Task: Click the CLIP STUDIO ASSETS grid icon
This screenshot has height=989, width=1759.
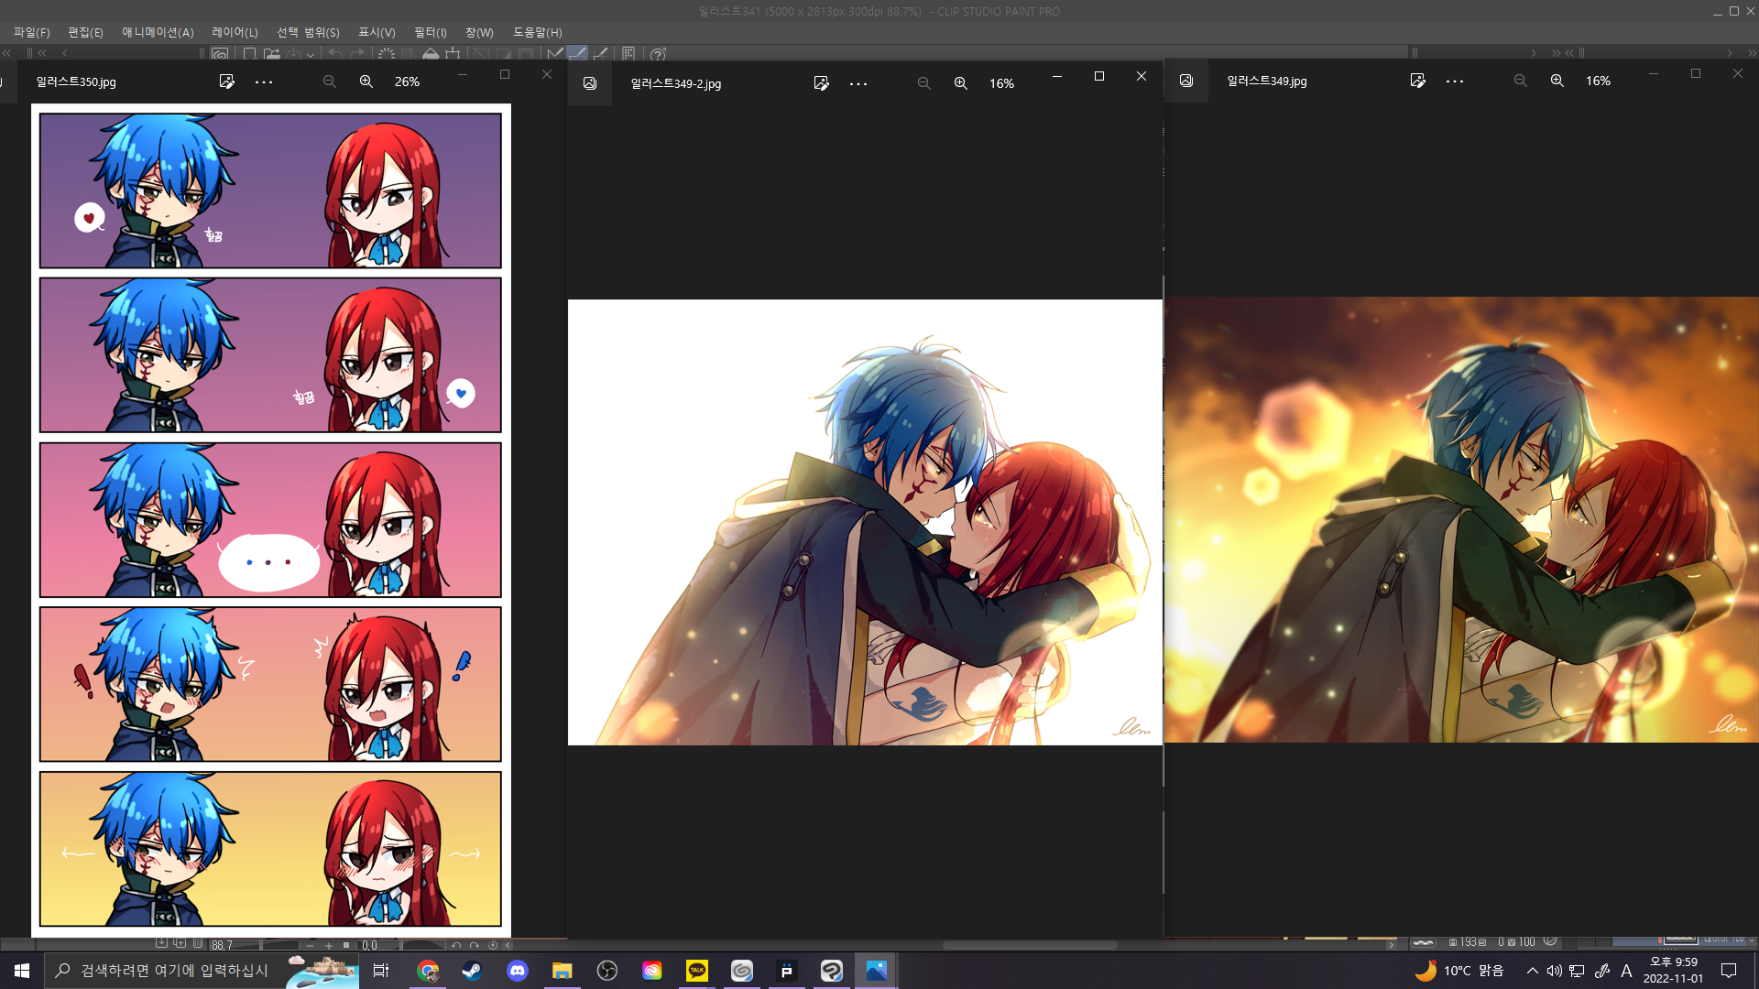Action: (x=628, y=54)
